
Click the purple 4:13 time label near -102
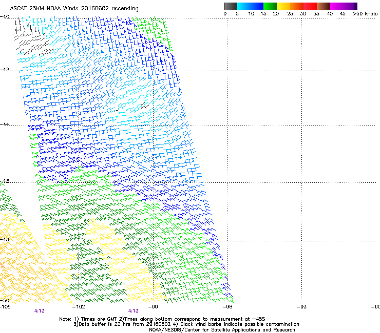point(39,311)
